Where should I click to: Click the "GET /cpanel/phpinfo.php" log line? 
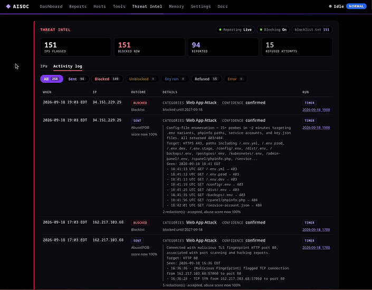tap(212, 200)
